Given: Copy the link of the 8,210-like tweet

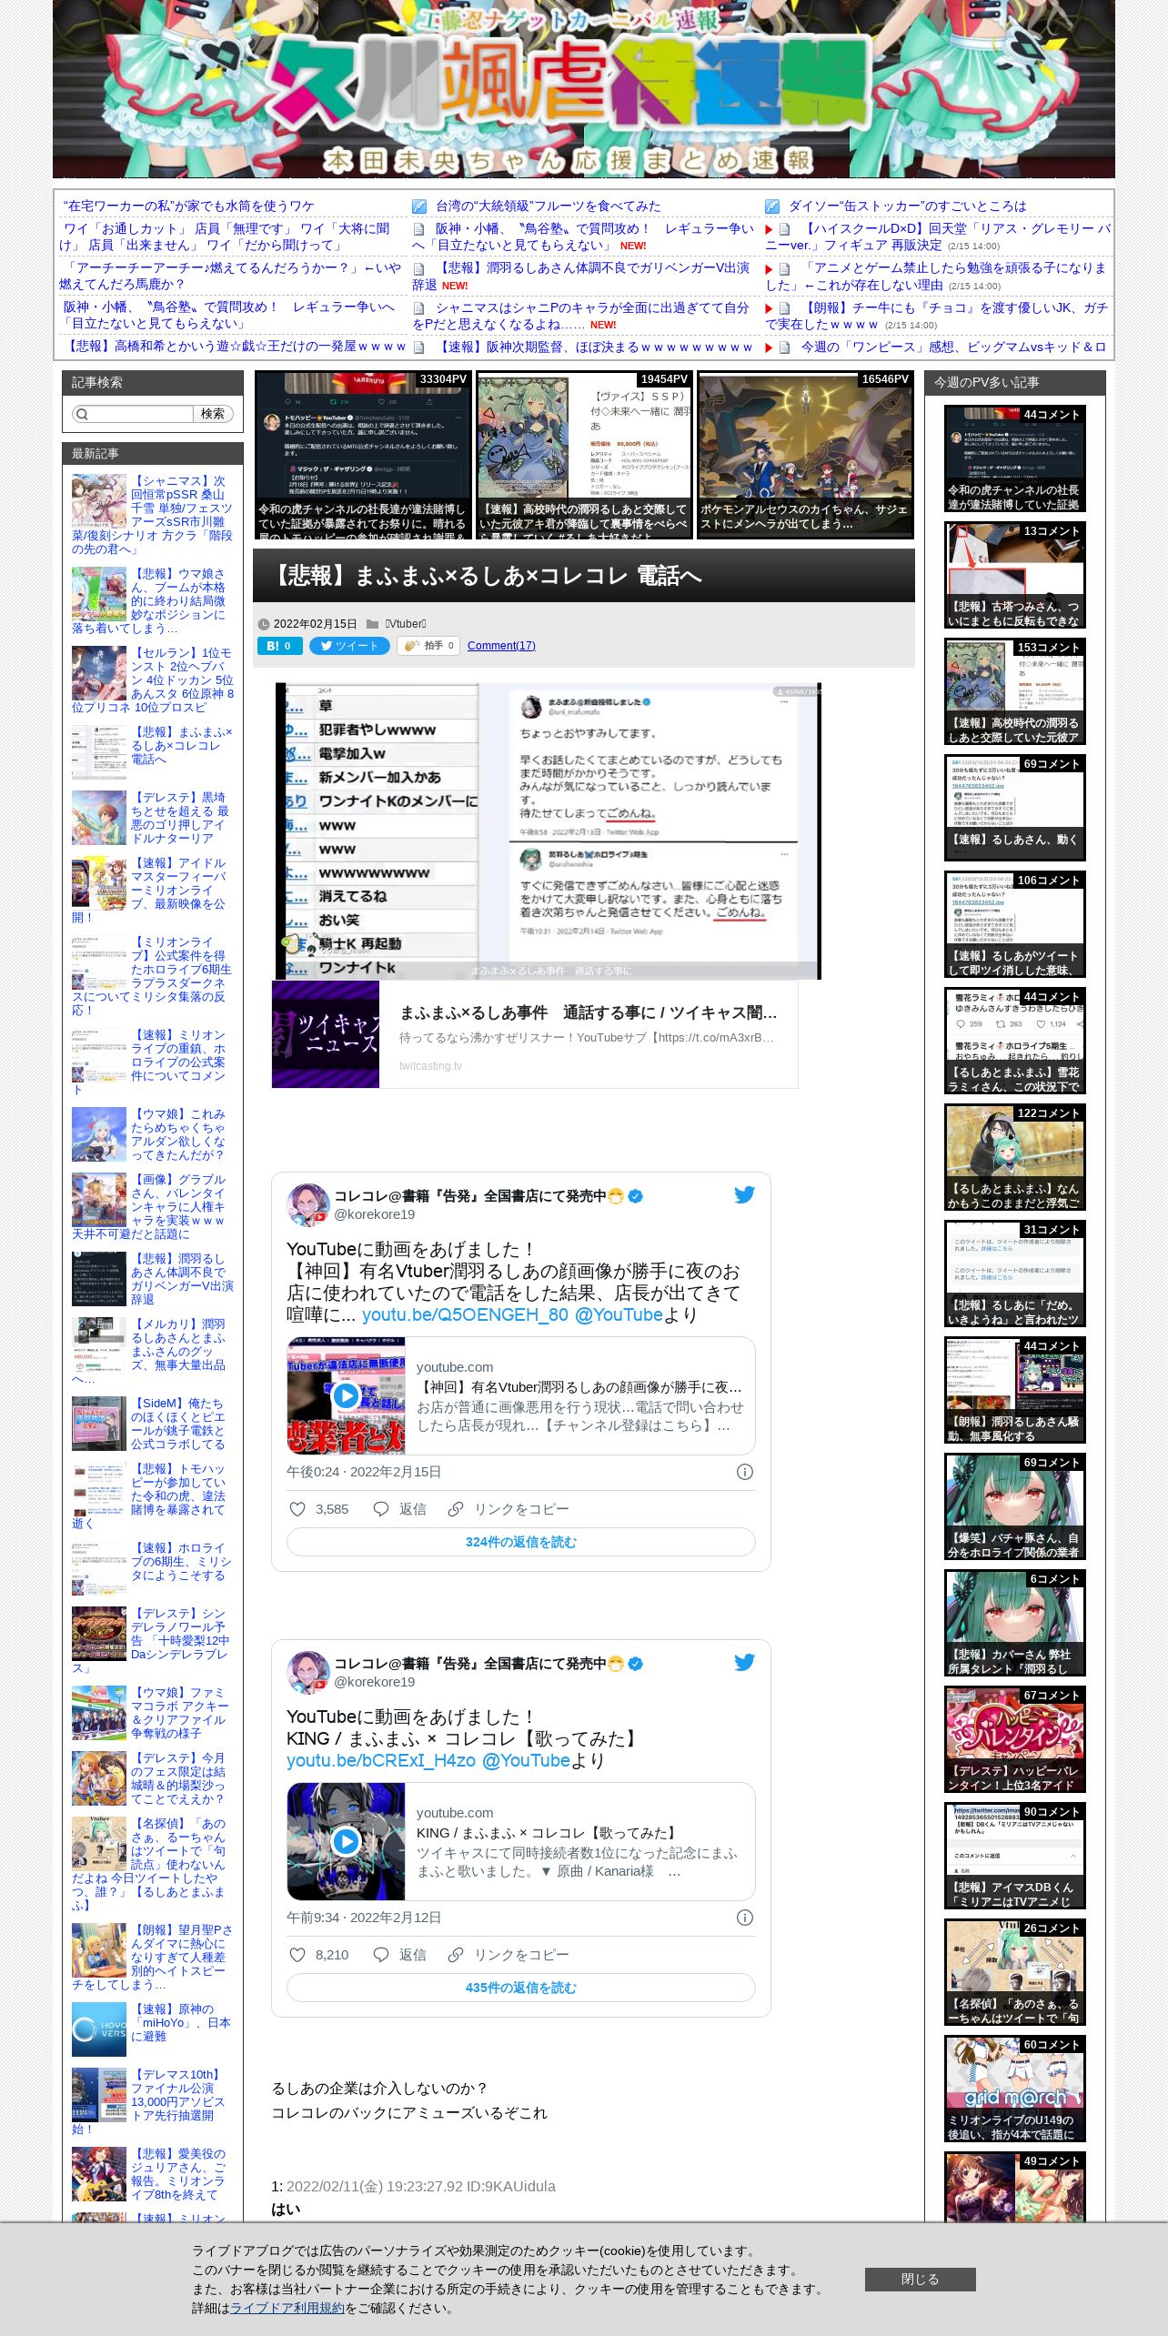Looking at the screenshot, I should pos(508,1955).
